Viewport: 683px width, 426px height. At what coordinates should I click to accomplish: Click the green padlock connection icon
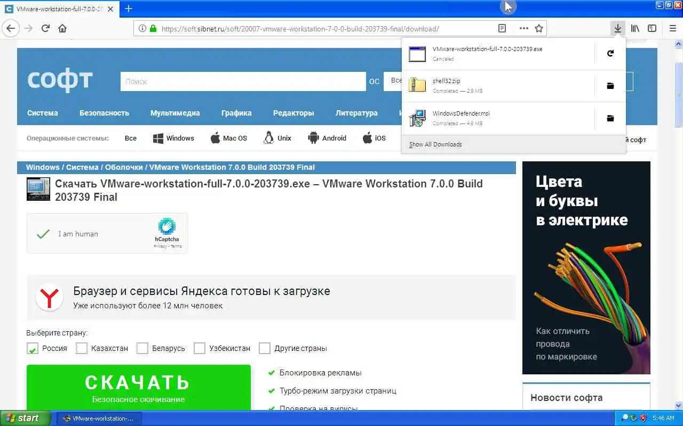tap(153, 29)
